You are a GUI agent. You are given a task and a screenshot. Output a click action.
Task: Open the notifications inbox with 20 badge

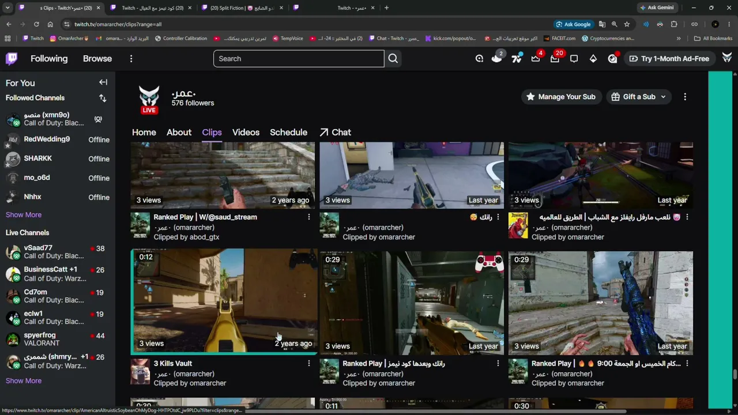coord(555,58)
